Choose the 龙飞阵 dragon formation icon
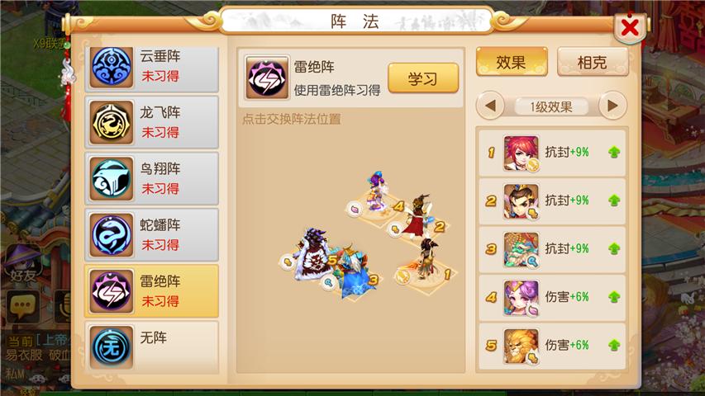Screen dimensions: 705x396 point(112,122)
